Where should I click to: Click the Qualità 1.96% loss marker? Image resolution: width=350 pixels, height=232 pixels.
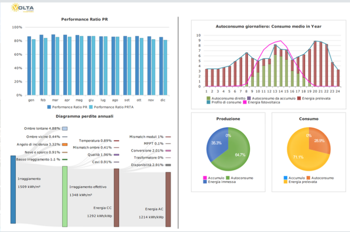[x=117, y=154]
